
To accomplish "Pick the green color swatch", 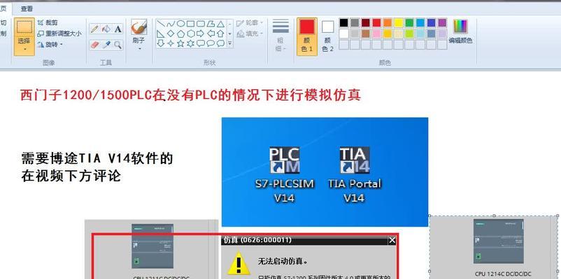I will point(409,23).
